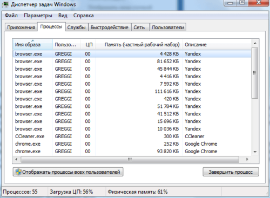This screenshot has height=198, width=270.
Task: Click the CCleaner description cell
Action: click(x=194, y=136)
